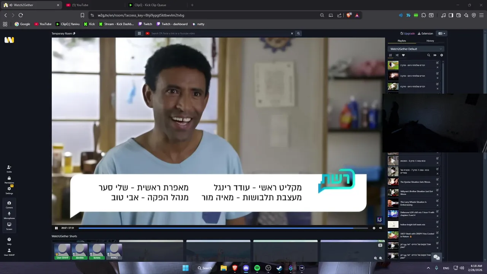Open playlist settings gear
Screen dimensions: 487x274
tap(441, 55)
